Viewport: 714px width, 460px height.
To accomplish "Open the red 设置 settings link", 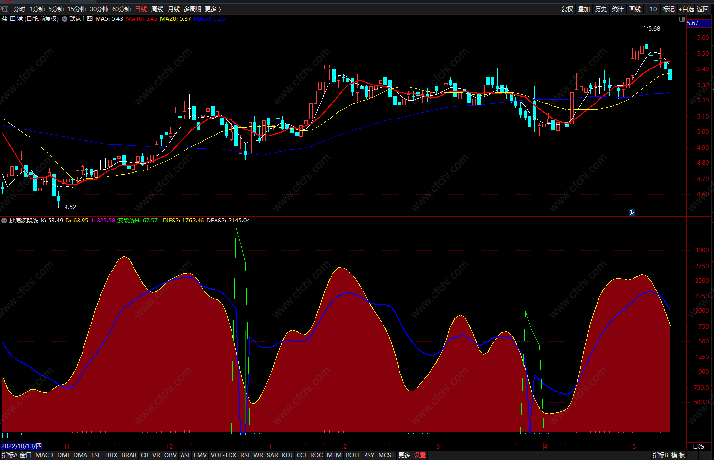I will tap(420, 455).
